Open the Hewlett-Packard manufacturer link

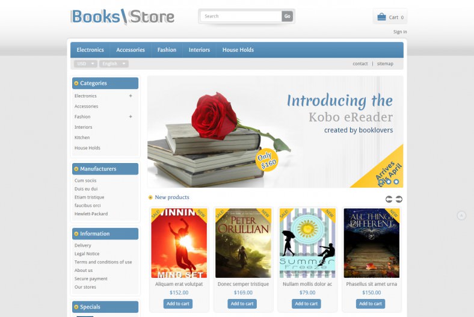tap(91, 214)
